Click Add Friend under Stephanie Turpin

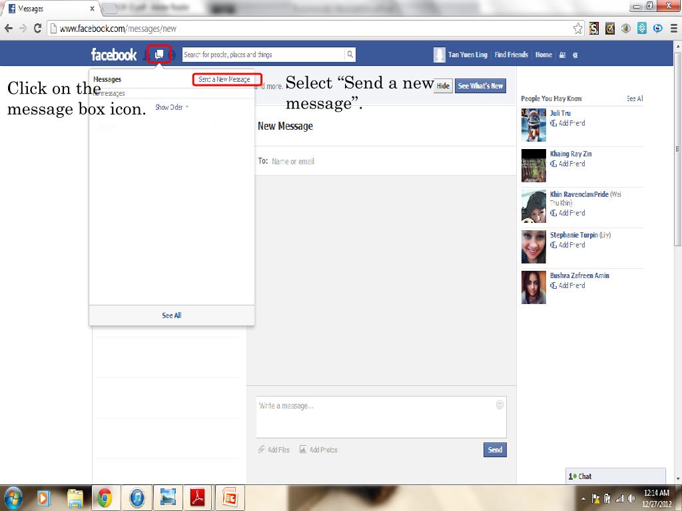pyautogui.click(x=567, y=245)
